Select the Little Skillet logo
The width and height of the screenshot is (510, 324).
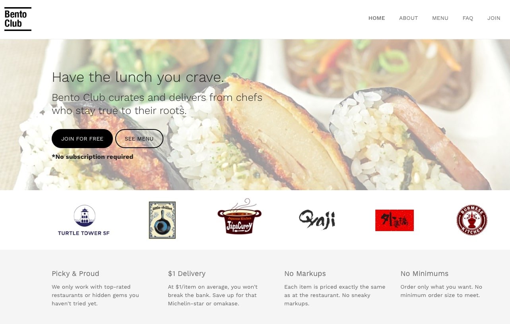pos(162,220)
